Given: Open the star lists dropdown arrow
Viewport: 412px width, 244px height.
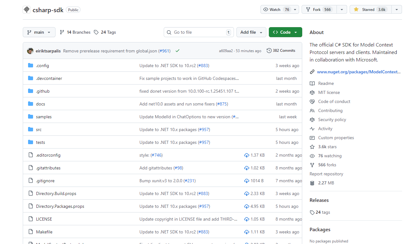Looking at the screenshot, I should (396, 10).
